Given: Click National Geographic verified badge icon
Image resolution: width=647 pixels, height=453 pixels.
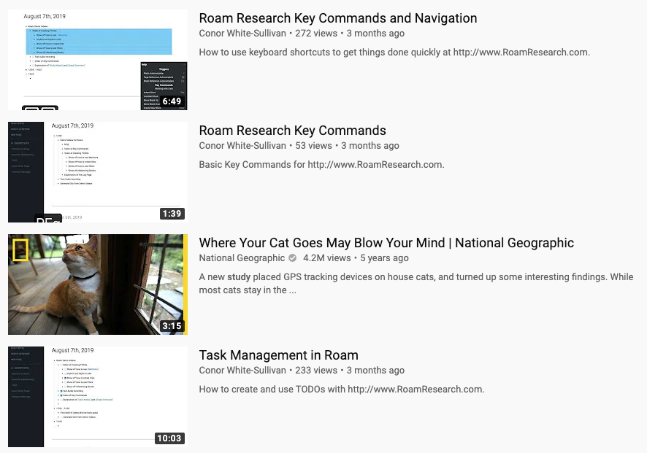Looking at the screenshot, I should tap(293, 258).
